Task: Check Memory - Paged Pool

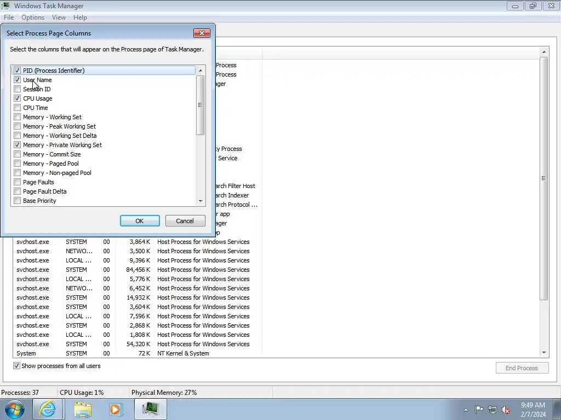Action: point(17,163)
